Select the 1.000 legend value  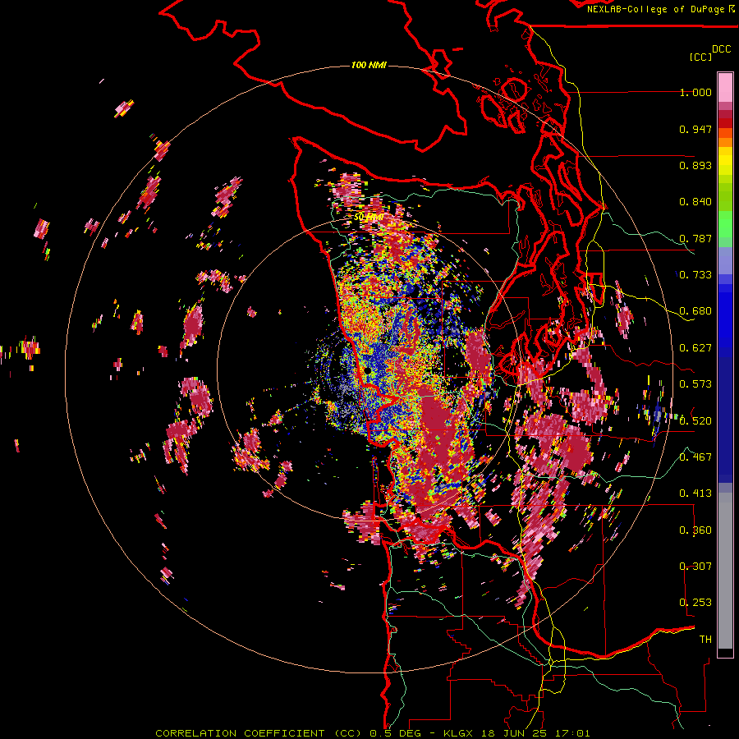point(695,92)
